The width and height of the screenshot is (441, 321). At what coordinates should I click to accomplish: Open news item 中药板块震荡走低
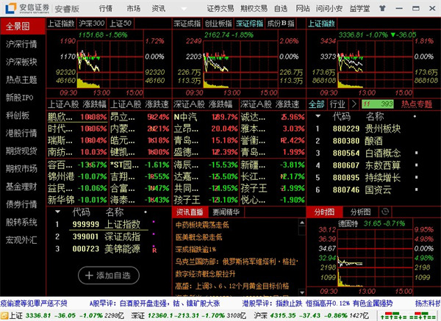tap(202, 225)
